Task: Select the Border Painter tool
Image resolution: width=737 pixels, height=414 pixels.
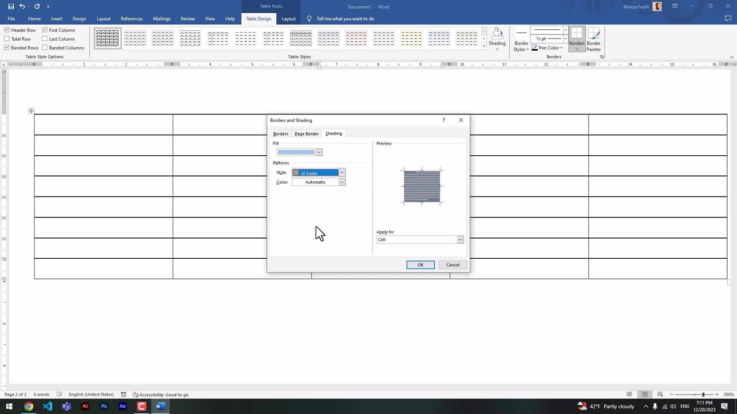Action: click(594, 34)
